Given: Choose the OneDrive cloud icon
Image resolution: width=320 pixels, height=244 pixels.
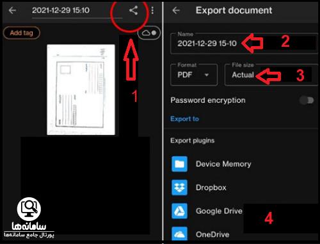Looking at the screenshot, I should click(x=179, y=234).
